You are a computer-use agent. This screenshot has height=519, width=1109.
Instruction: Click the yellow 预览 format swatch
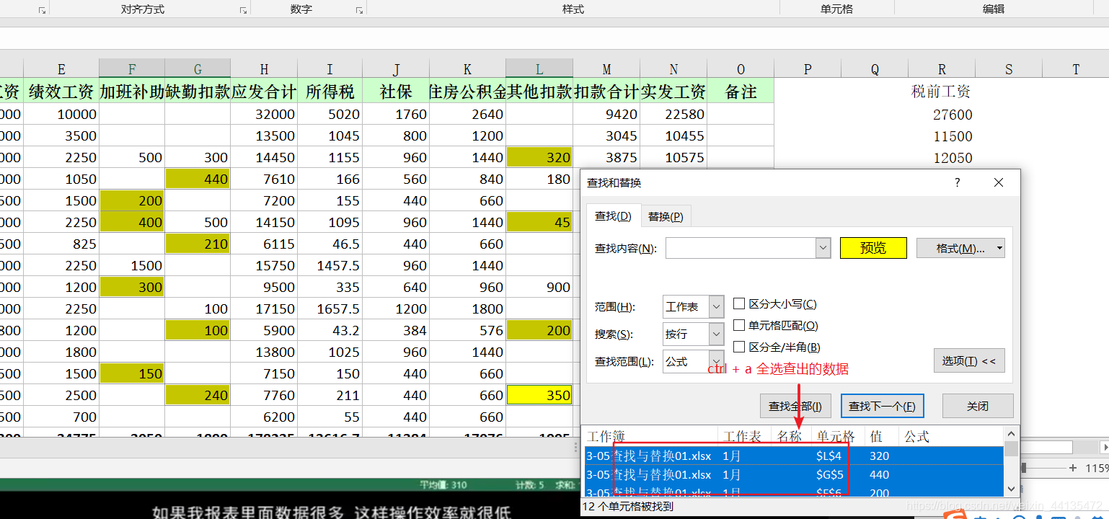tap(873, 248)
